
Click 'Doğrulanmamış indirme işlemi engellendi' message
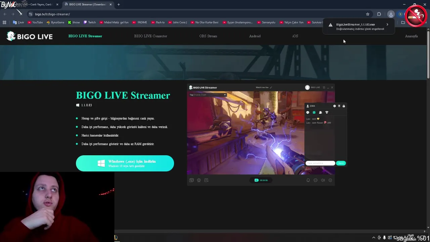pos(360,29)
